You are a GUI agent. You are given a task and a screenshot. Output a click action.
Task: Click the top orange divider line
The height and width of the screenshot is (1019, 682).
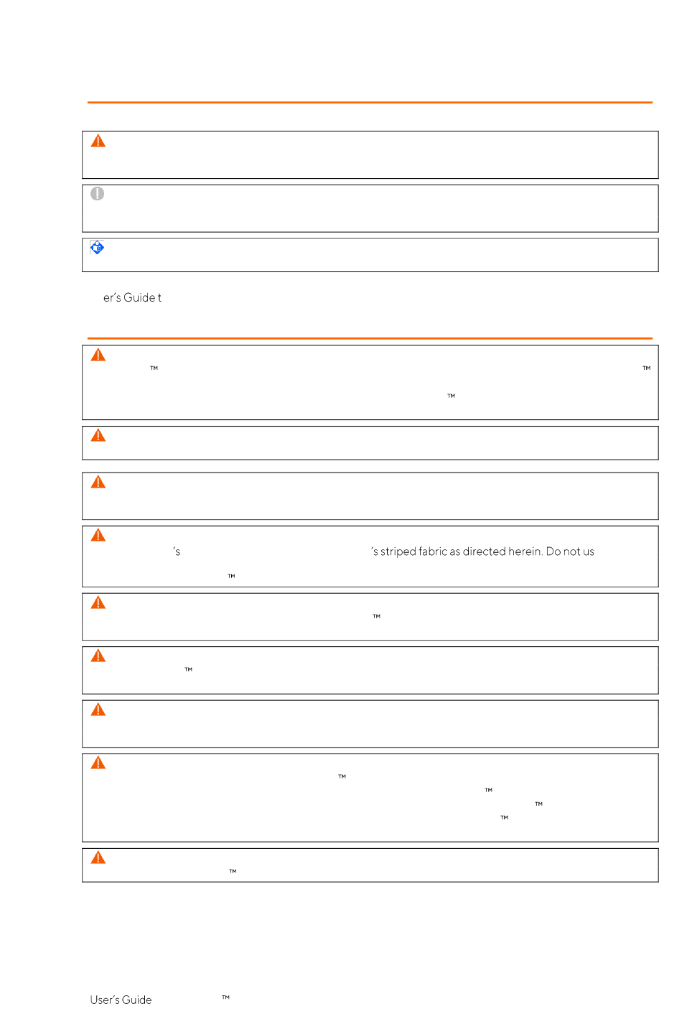(370, 103)
